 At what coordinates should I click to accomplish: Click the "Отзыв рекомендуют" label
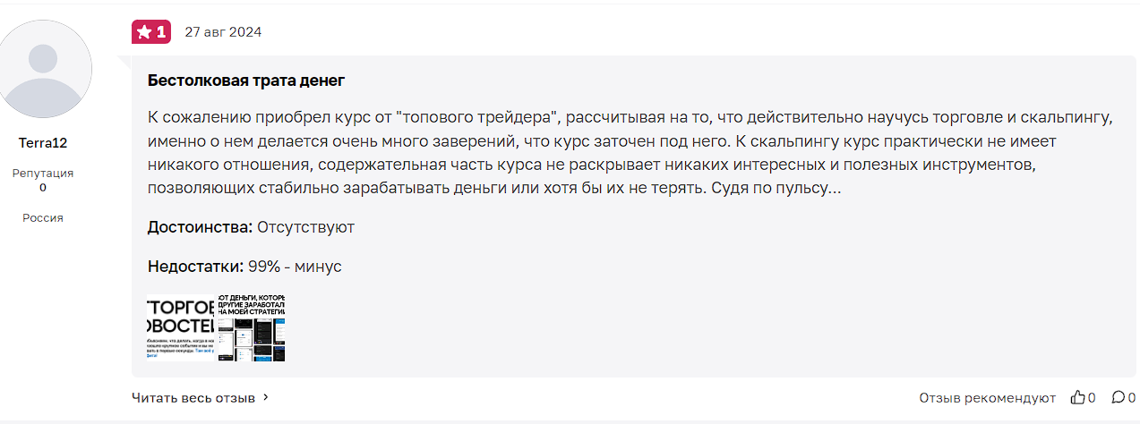987,397
